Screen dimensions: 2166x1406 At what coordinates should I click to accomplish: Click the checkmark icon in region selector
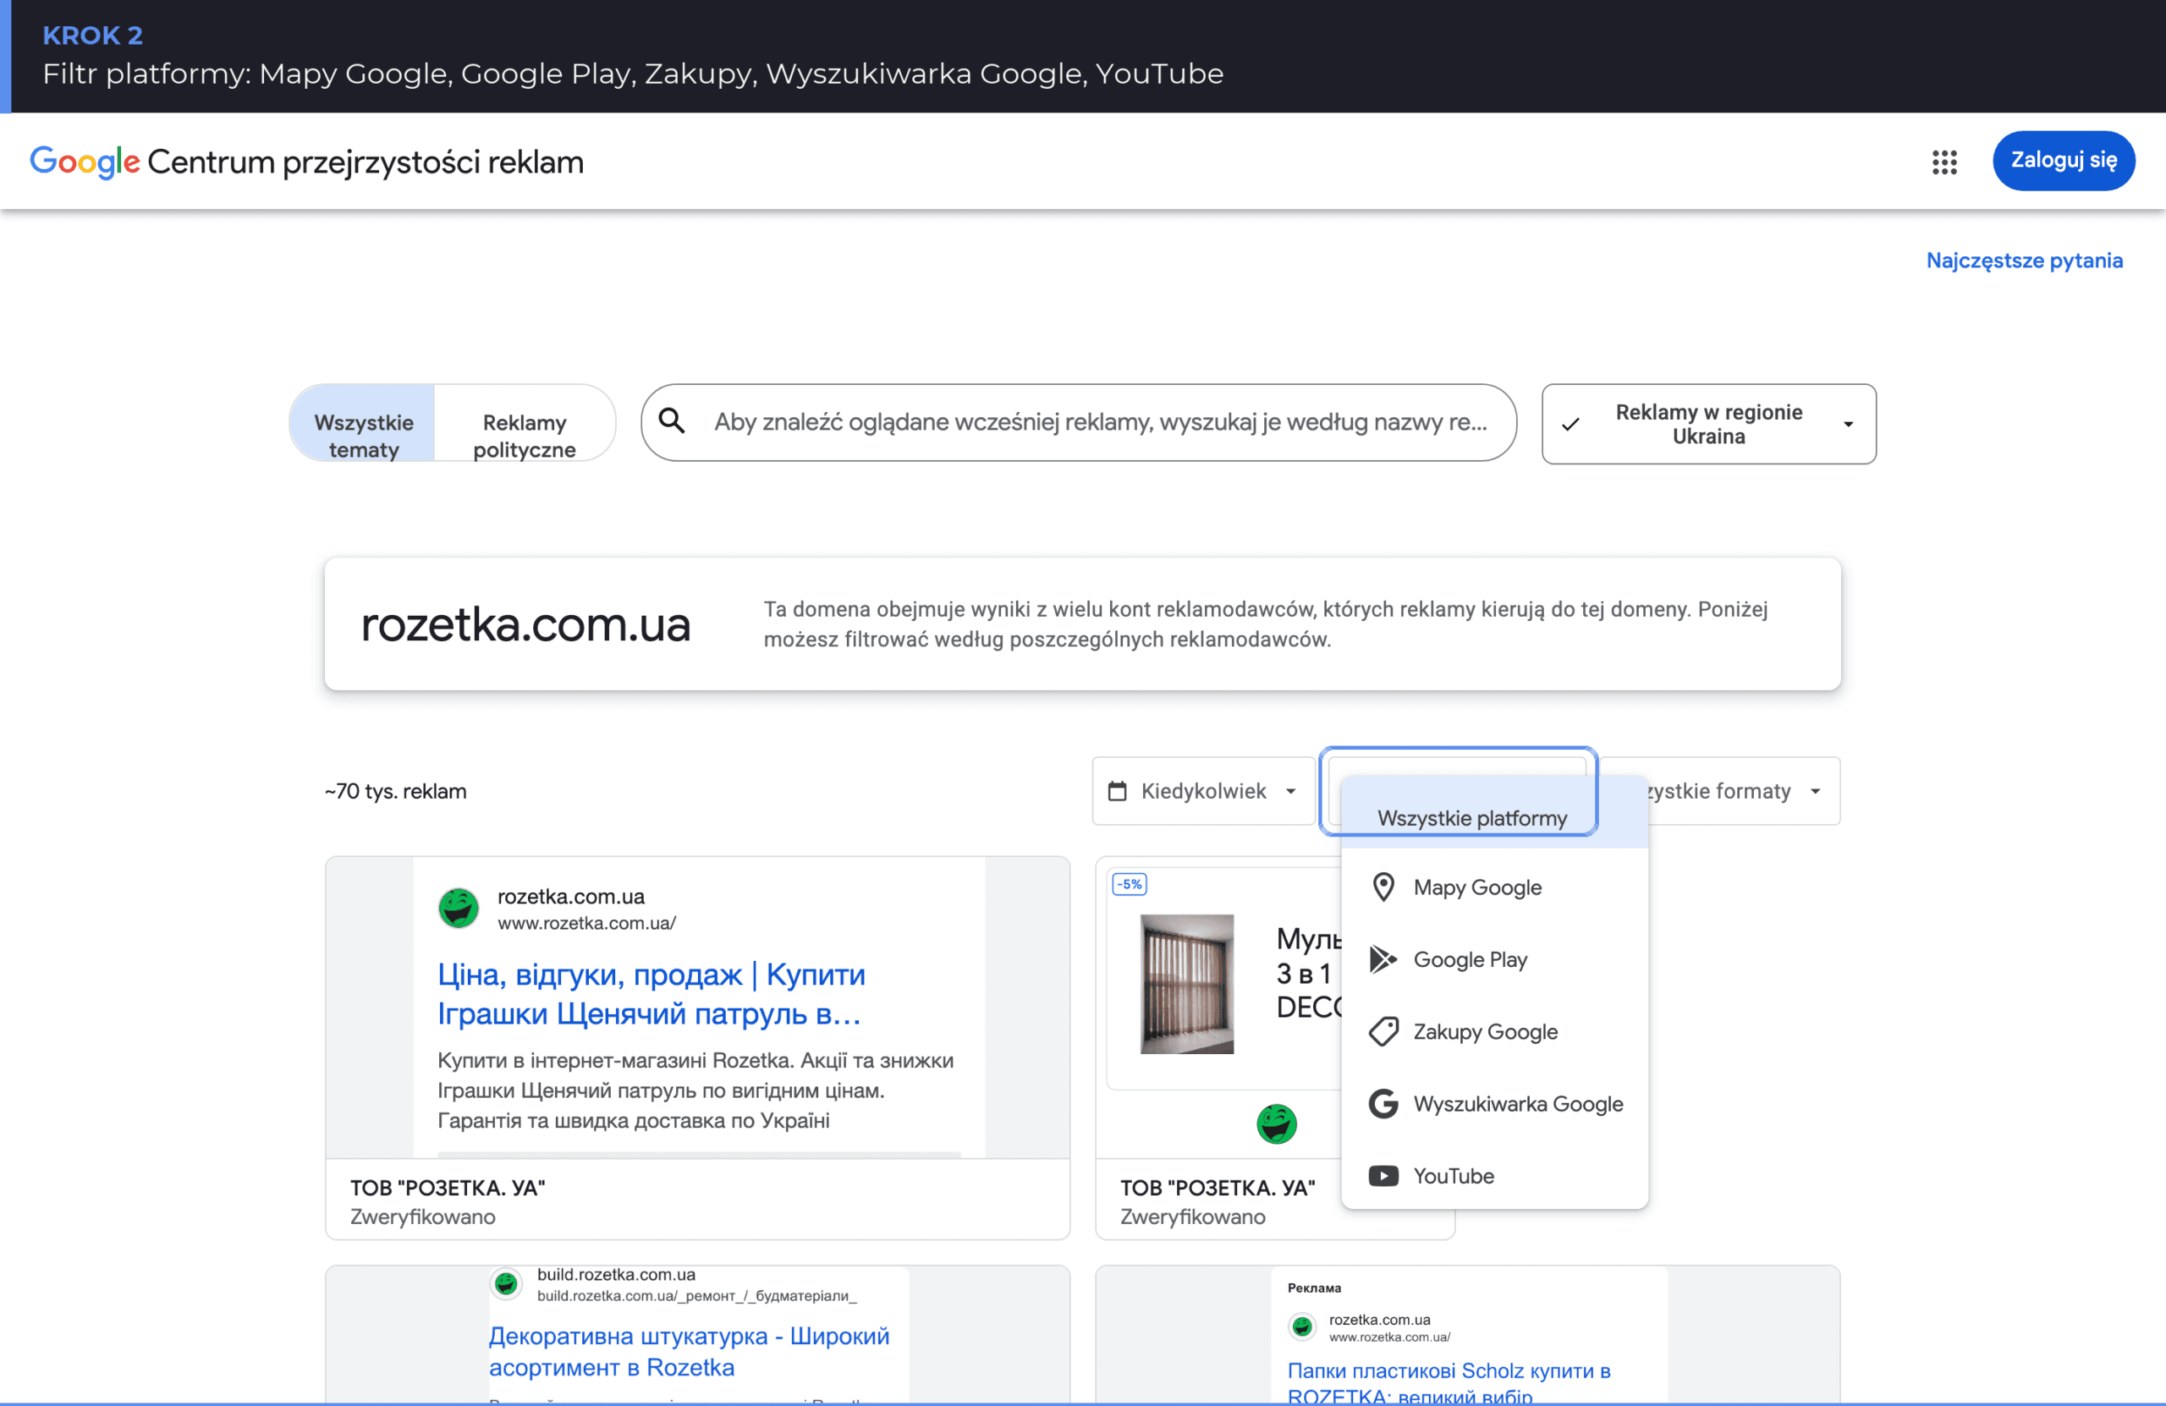click(x=1570, y=424)
